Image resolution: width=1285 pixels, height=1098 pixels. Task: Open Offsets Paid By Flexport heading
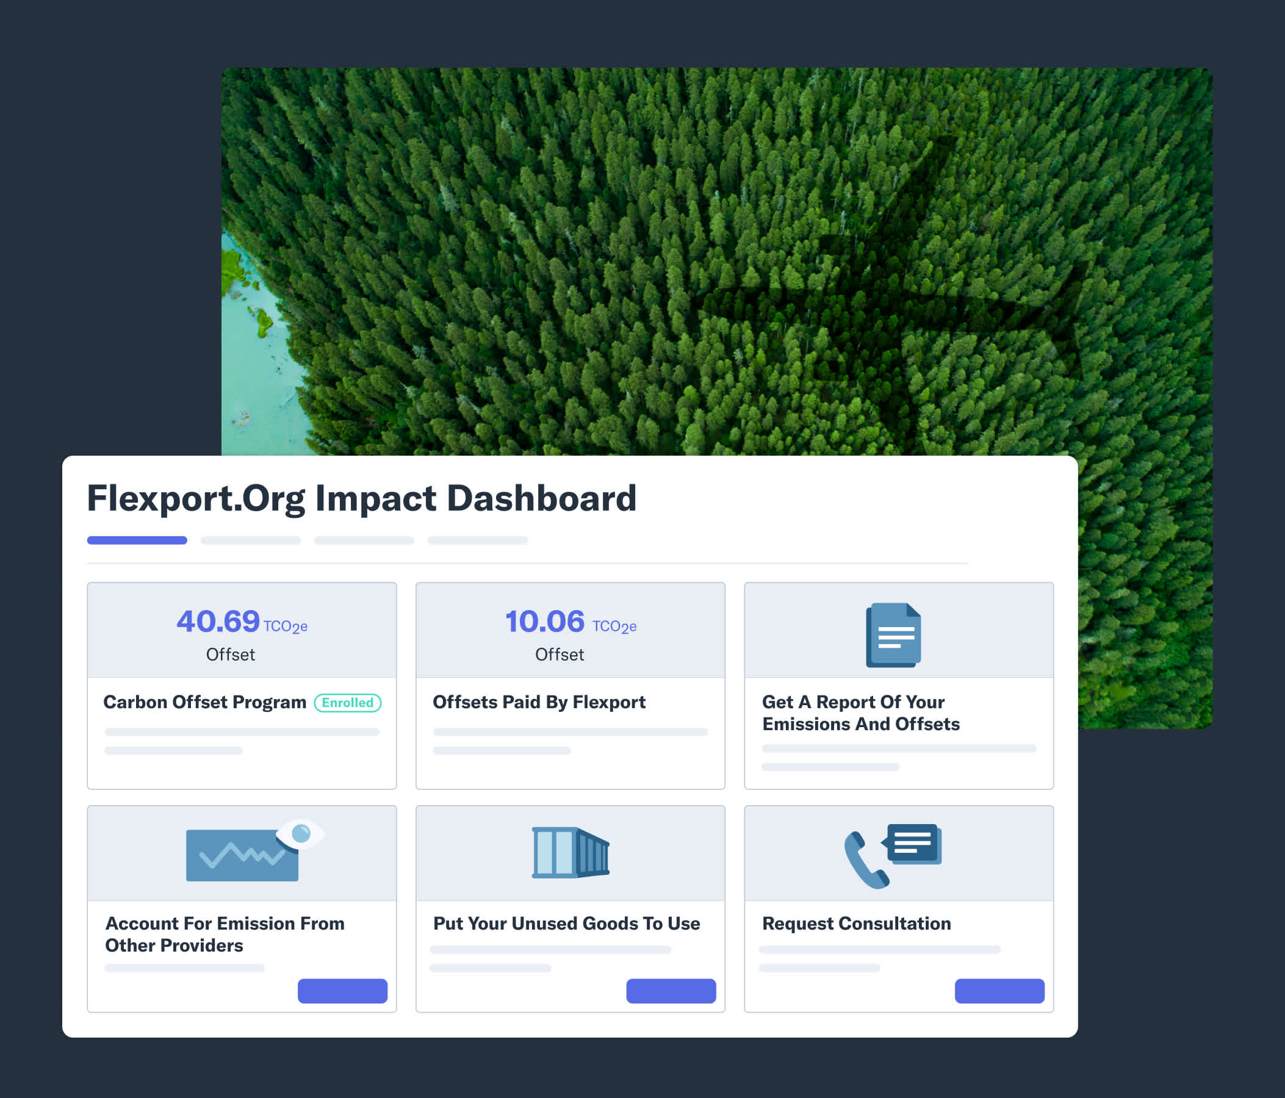coord(539,702)
